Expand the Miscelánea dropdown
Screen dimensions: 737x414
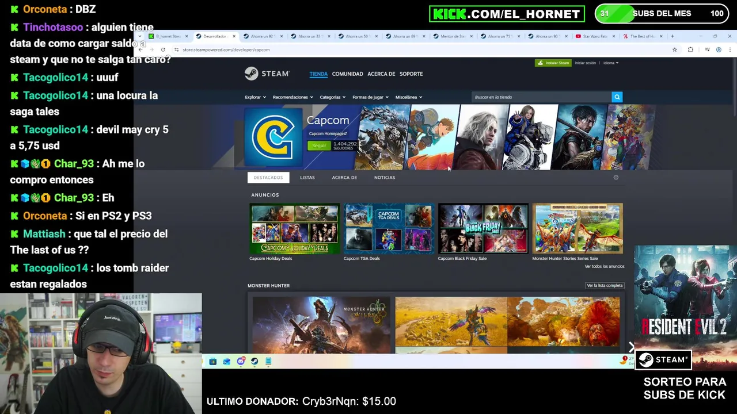(x=408, y=97)
